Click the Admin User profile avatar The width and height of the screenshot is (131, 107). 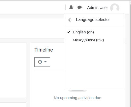pos(115,8)
